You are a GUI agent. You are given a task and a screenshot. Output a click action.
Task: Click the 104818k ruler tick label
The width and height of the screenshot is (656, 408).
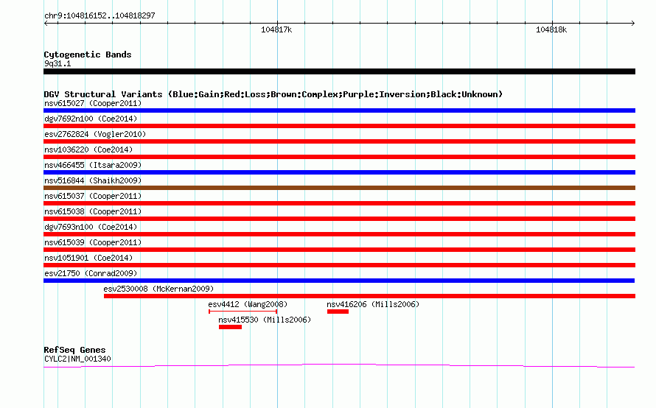[551, 29]
